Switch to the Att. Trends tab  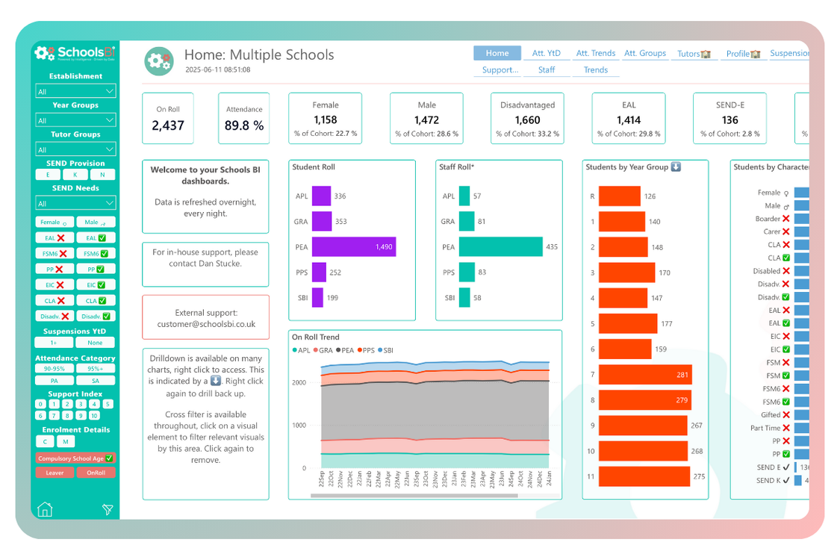(x=595, y=53)
